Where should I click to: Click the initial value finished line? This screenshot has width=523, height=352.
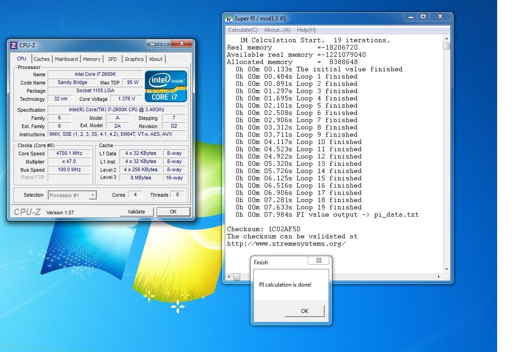click(319, 69)
